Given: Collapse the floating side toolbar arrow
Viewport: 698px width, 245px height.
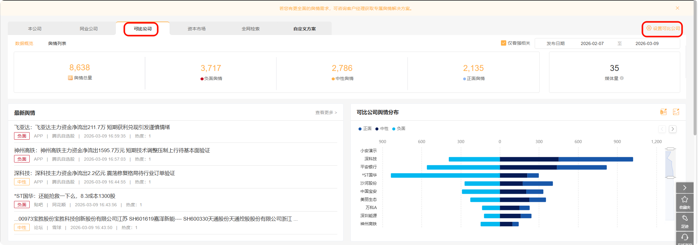Looking at the screenshot, I should coord(685,187).
